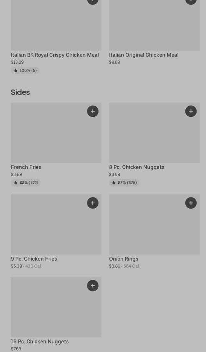The width and height of the screenshot is (206, 352).
Task: Add Onion Rings to cart
Action: coord(191,203)
